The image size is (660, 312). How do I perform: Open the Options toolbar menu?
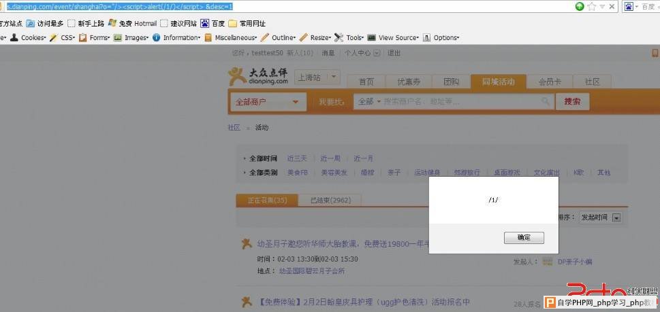[x=441, y=37]
